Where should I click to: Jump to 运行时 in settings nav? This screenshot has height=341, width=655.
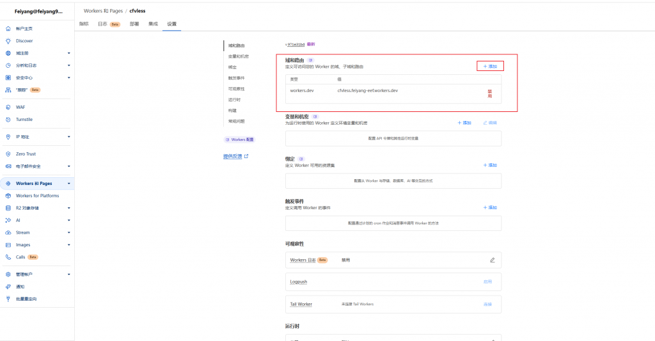click(x=234, y=100)
